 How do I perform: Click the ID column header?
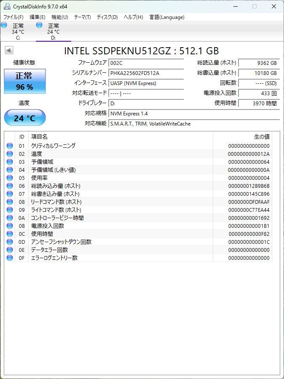[21, 136]
